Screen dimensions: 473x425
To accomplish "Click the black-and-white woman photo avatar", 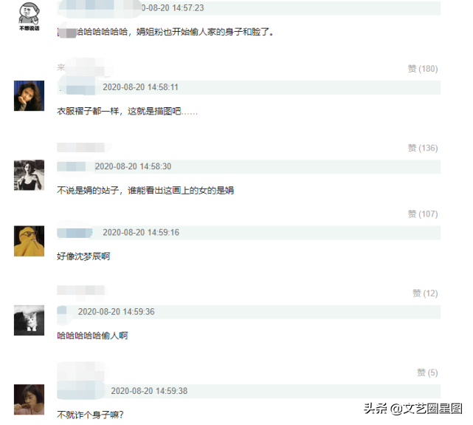I will point(29,175).
